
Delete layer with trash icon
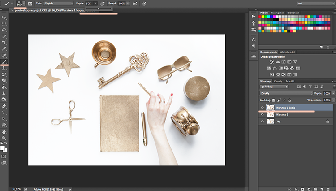point(328,189)
